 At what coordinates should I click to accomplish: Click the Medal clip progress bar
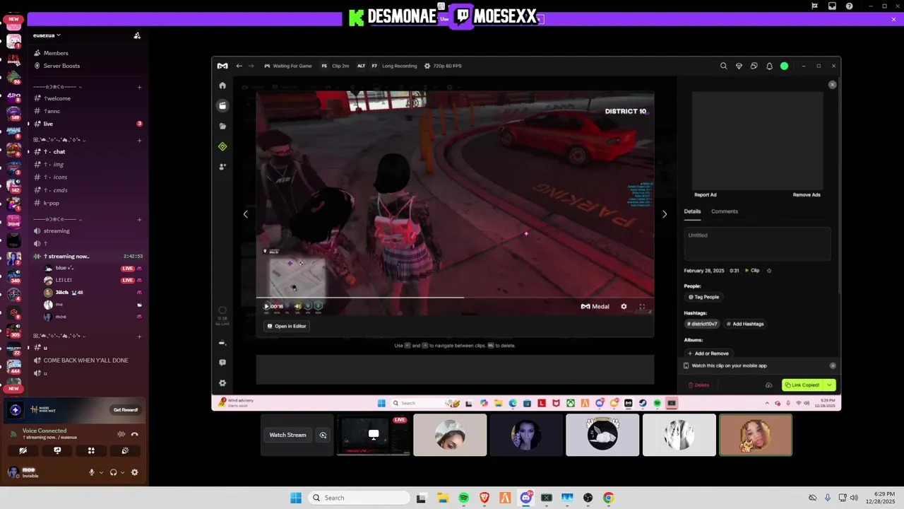(455, 297)
